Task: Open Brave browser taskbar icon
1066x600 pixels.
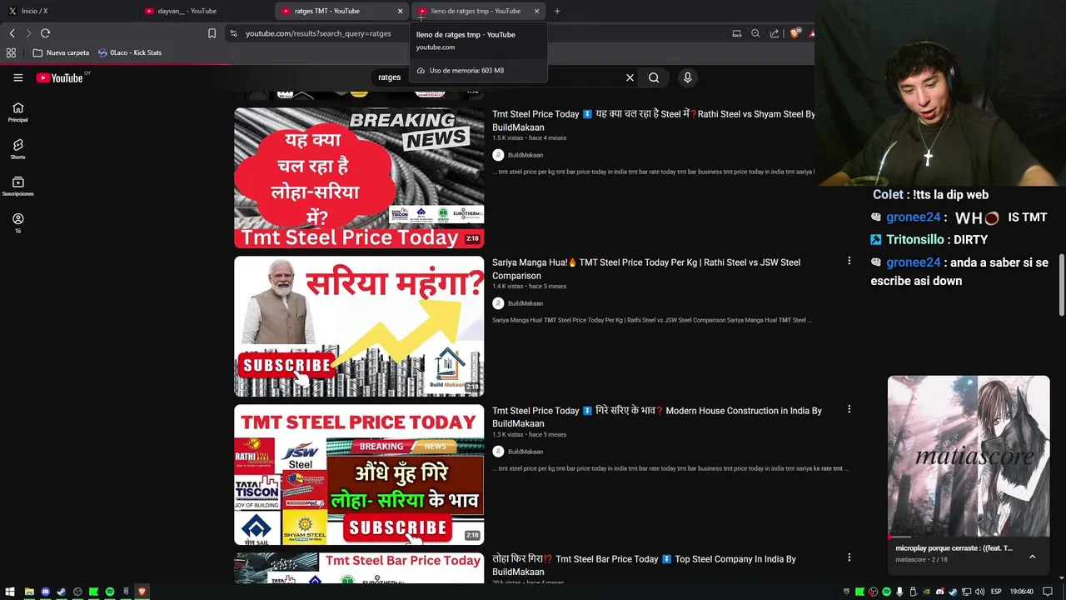Action: pyautogui.click(x=142, y=592)
